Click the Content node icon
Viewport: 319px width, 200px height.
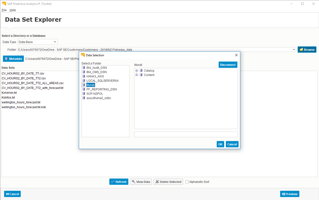(x=141, y=75)
